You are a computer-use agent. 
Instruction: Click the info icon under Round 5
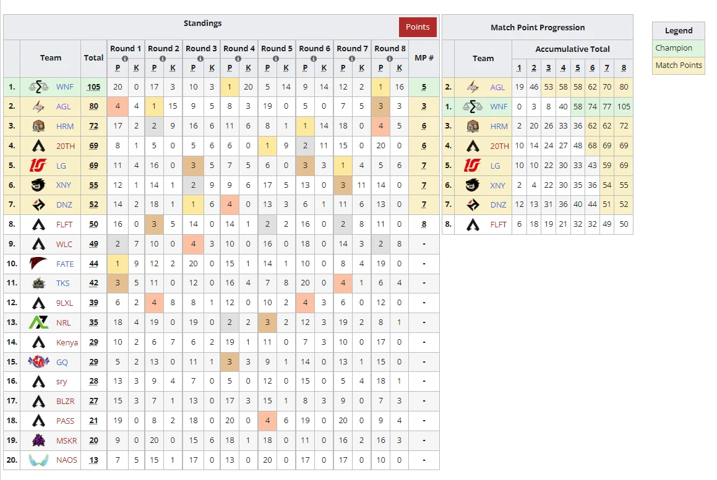coord(277,59)
